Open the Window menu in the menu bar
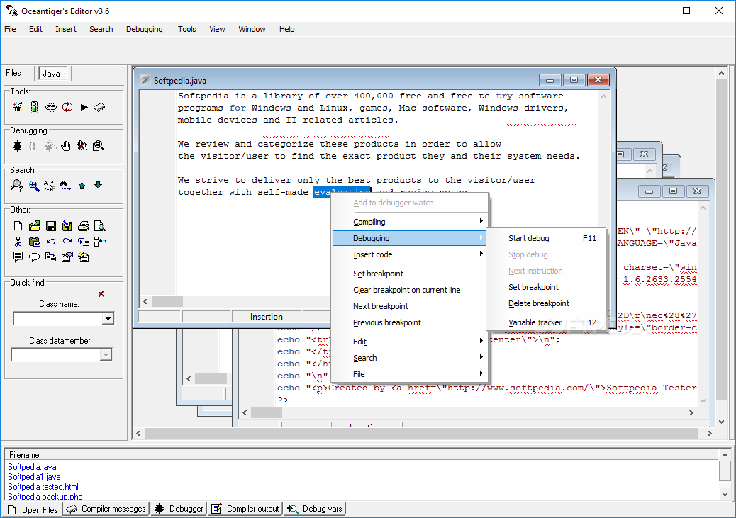This screenshot has height=518, width=736. point(252,29)
